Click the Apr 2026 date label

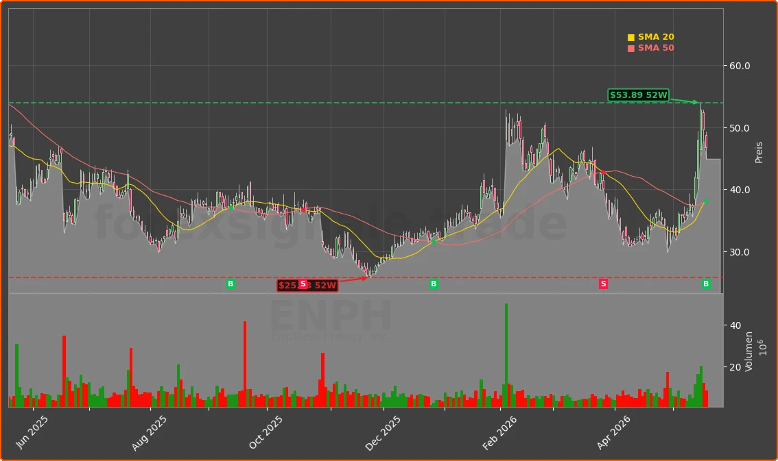(613, 433)
